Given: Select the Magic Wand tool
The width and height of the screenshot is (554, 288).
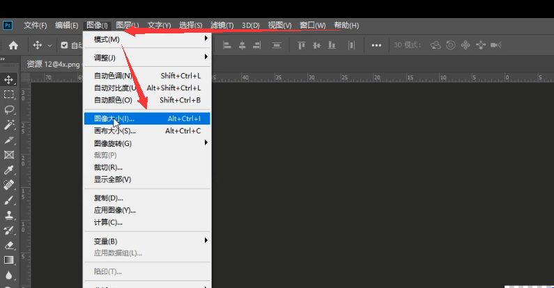Looking at the screenshot, I should (9, 125).
